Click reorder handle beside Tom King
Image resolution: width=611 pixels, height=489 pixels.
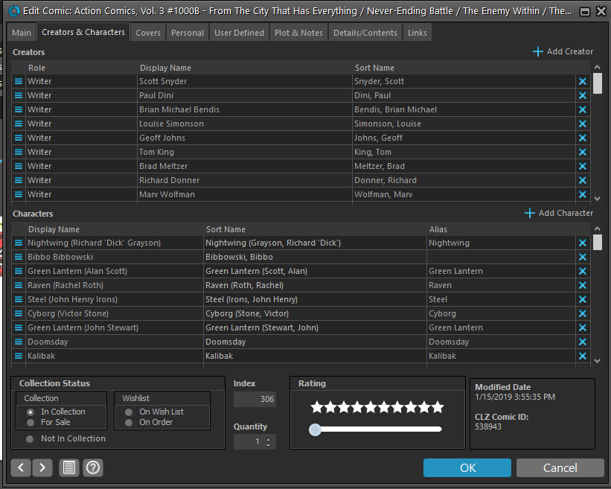point(19,152)
